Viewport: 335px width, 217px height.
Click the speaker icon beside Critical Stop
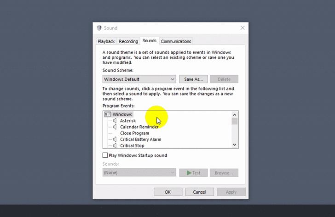point(115,145)
